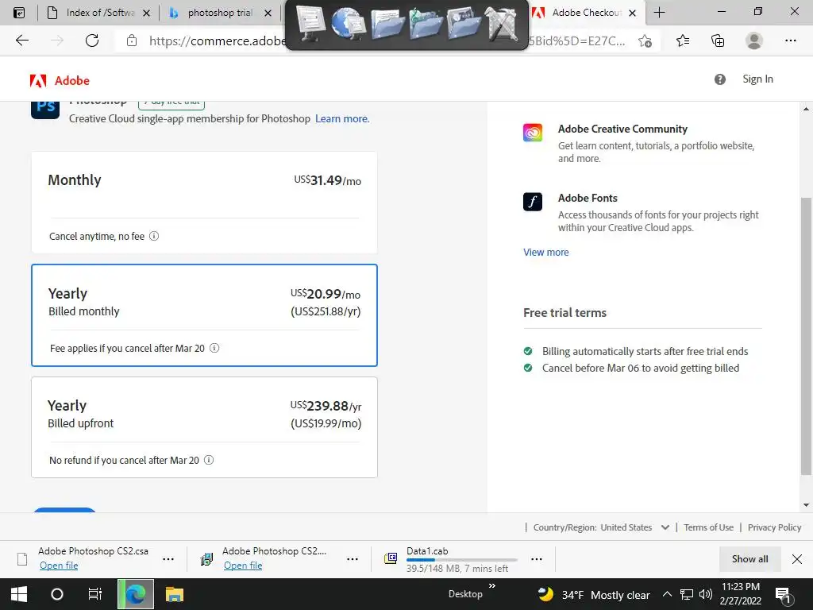Expand the Desktop toolbar chevron

coord(492,586)
